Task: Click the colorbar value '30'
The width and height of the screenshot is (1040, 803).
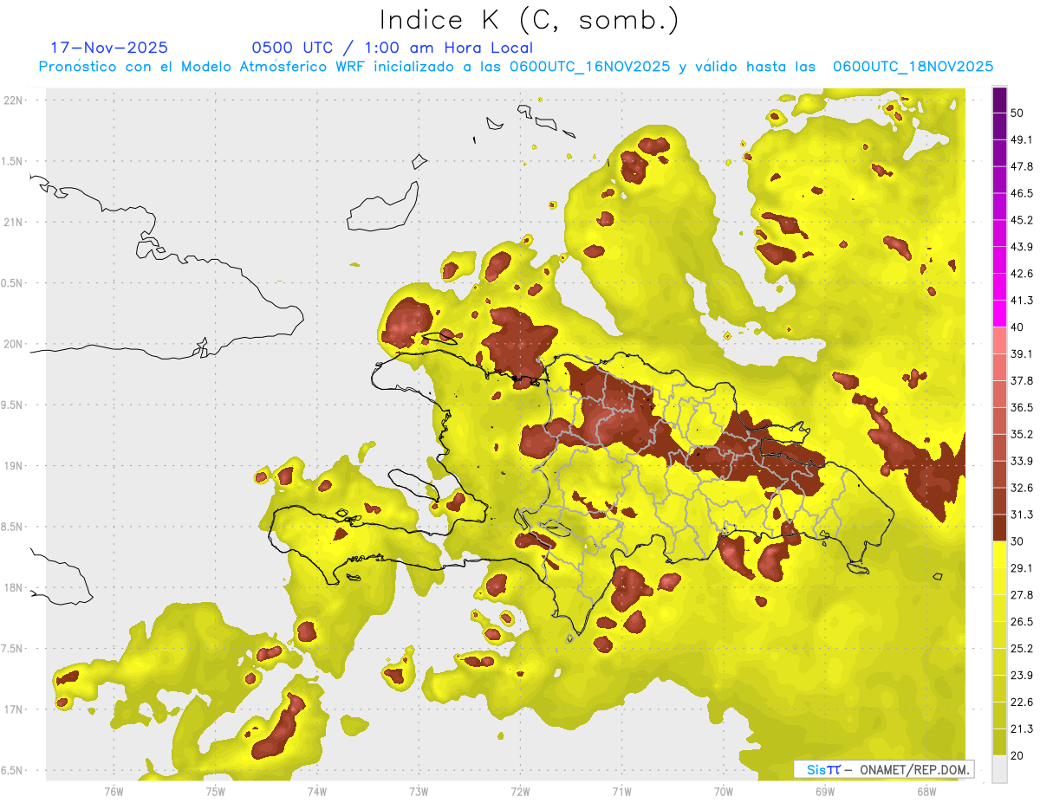Action: click(x=1017, y=541)
